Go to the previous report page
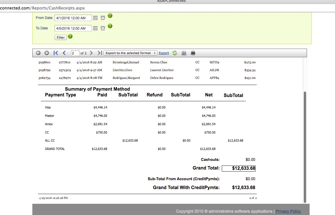This screenshot has height=215, width=335. (64, 53)
